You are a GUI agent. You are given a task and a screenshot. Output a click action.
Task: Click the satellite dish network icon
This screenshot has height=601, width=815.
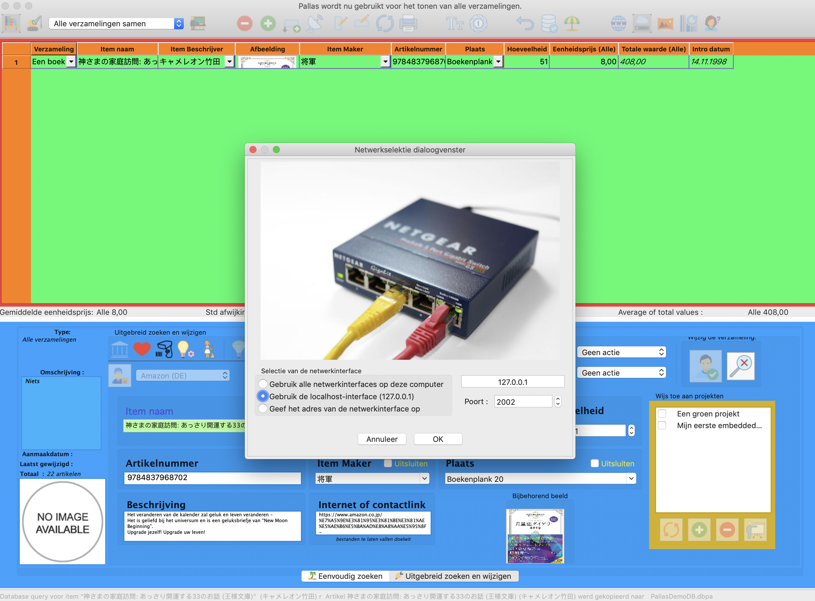315,24
